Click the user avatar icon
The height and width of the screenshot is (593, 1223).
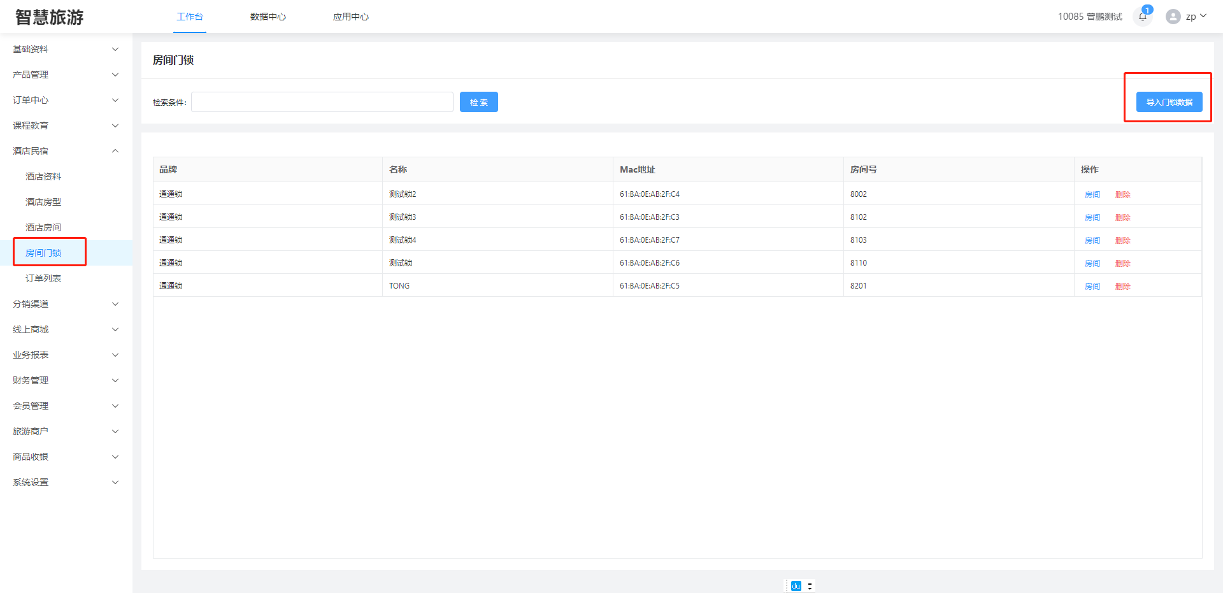click(1173, 17)
